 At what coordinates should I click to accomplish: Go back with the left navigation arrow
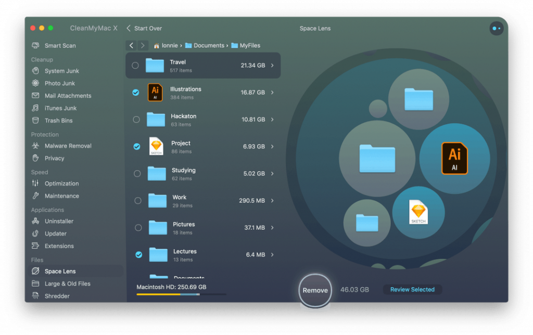[131, 46]
